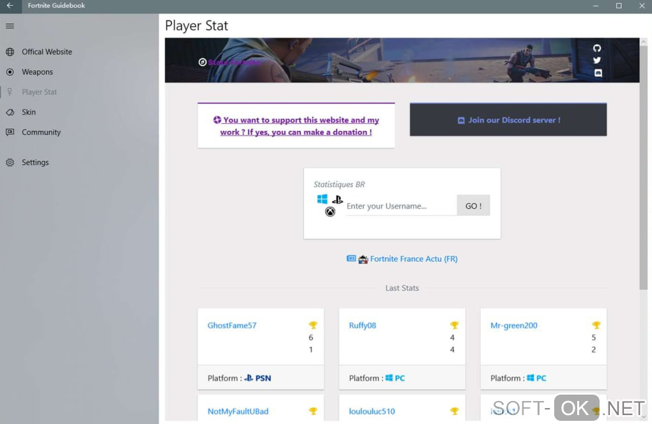This screenshot has width=652, height=424.
Task: Click the GO ! button
Action: coord(473,206)
